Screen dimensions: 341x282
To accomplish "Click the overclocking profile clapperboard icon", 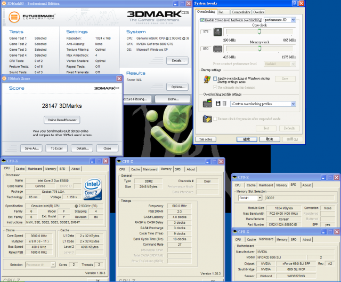I will point(207,103).
